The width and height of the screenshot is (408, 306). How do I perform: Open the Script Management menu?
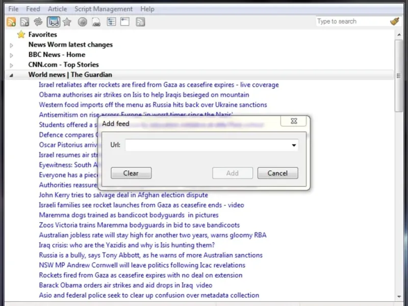point(104,9)
